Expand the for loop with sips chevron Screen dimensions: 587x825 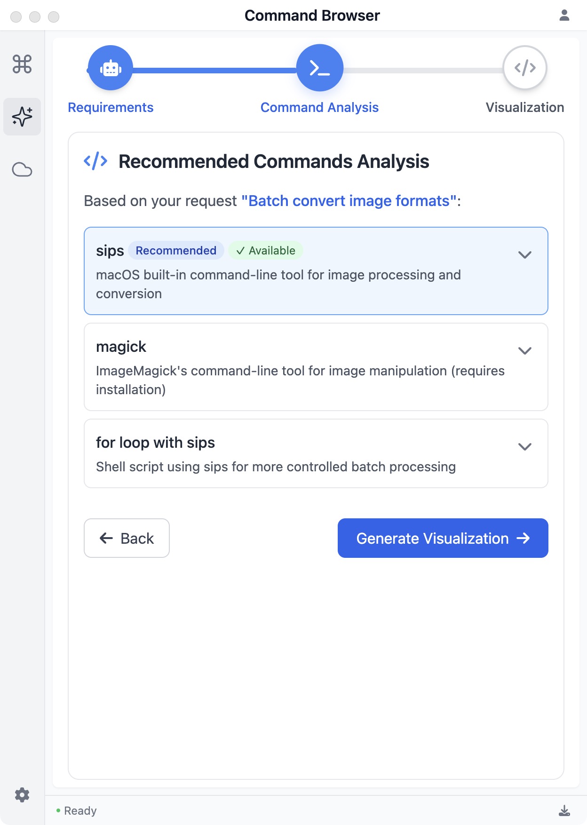(525, 446)
